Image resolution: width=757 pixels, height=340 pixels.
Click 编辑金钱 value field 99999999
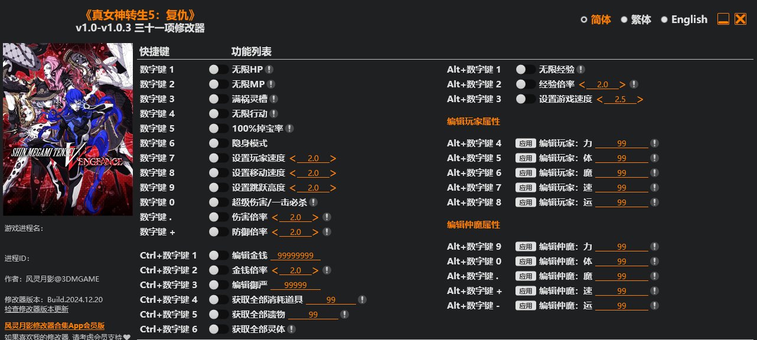295,256
